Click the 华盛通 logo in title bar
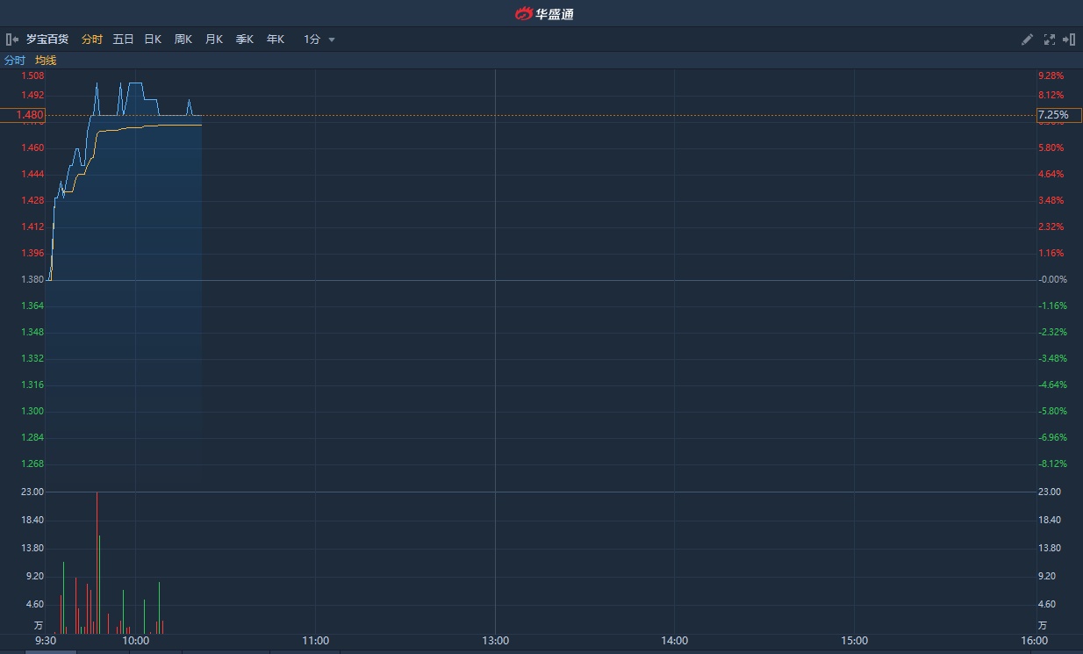1083x654 pixels. pos(544,13)
